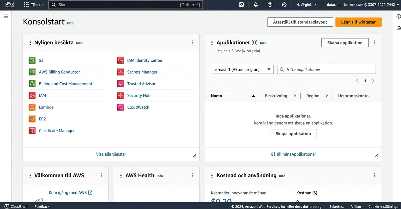Click the AWS Billing Conductor icon

point(32,72)
